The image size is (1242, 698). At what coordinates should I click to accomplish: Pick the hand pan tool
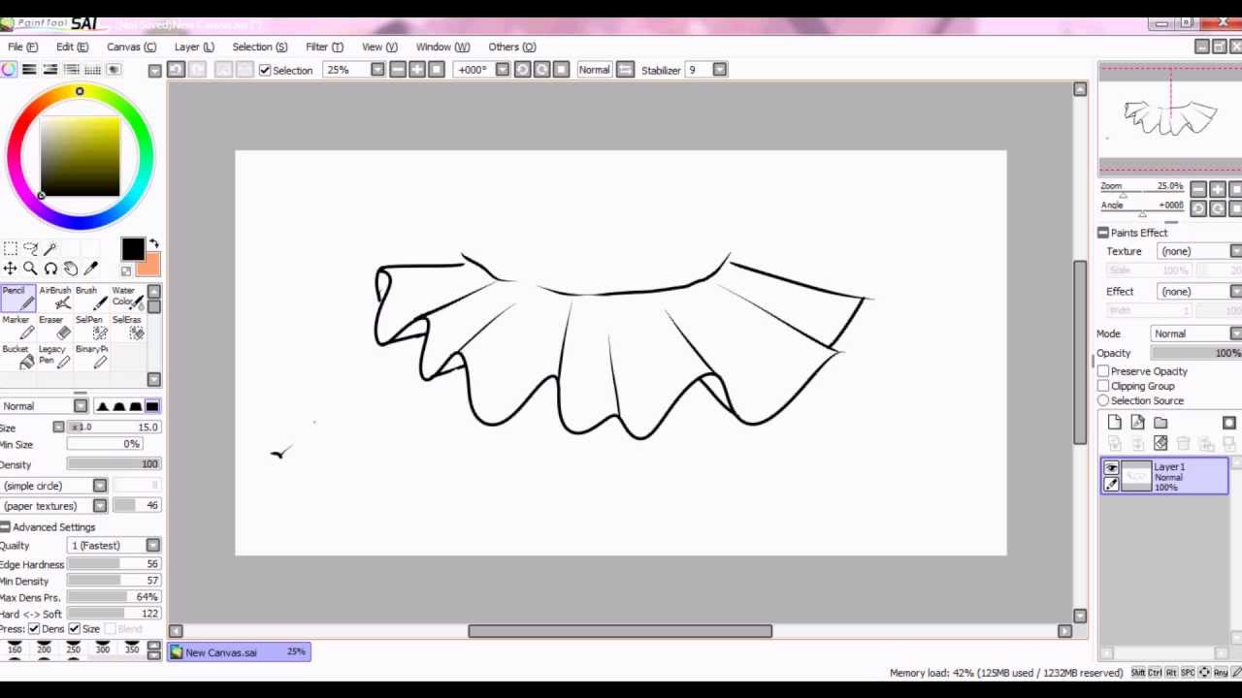pyautogui.click(x=71, y=269)
